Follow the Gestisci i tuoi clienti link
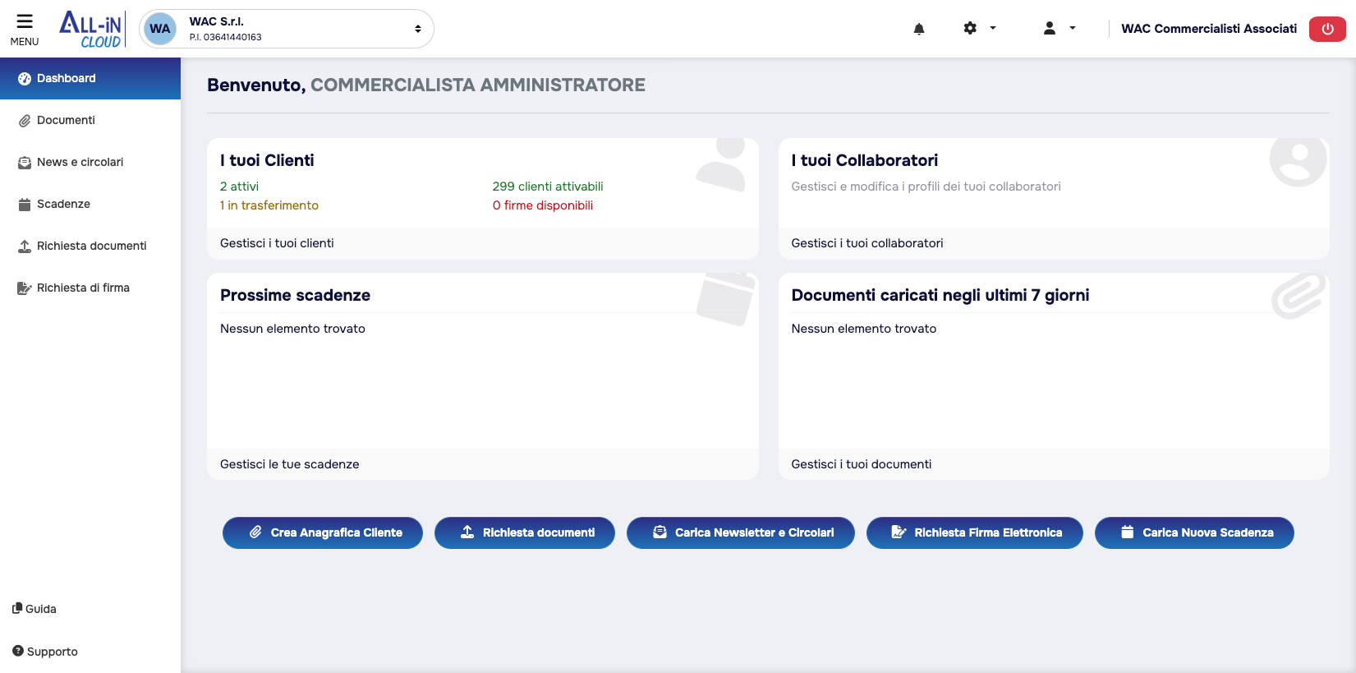The image size is (1356, 673). [277, 243]
